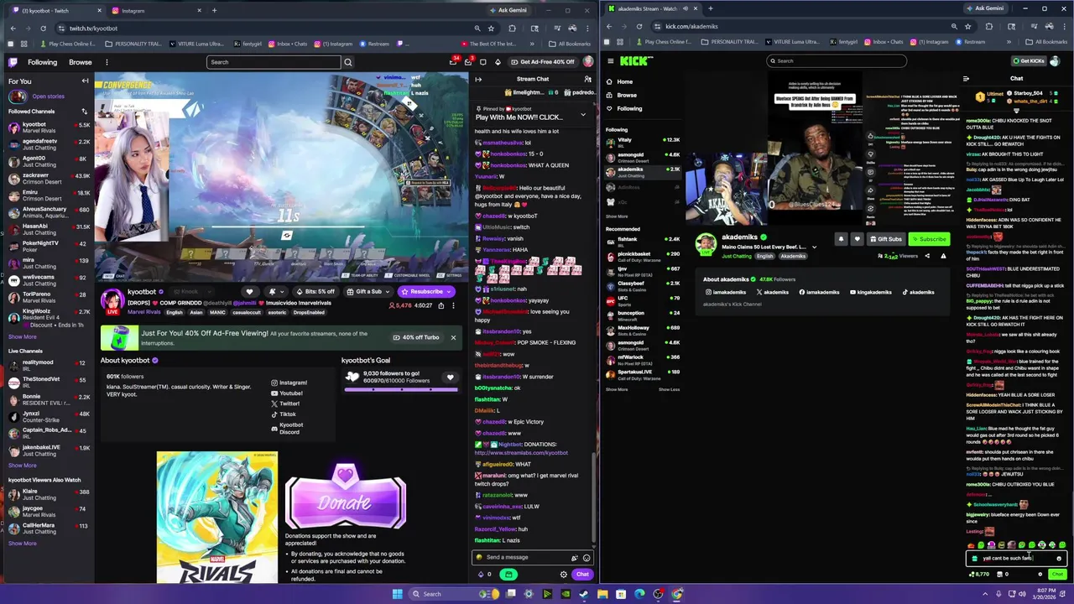1074x604 pixels.
Task: Sort Followed Channels list icon
Action: (x=84, y=112)
